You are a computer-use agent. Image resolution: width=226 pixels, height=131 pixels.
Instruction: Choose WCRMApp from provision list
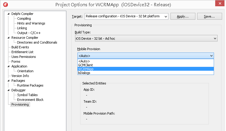tap(146, 69)
